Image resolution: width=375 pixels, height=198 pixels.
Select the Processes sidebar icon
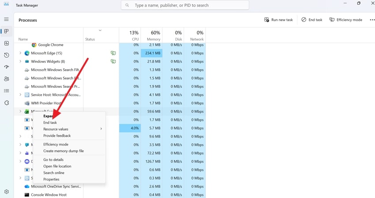(7, 31)
